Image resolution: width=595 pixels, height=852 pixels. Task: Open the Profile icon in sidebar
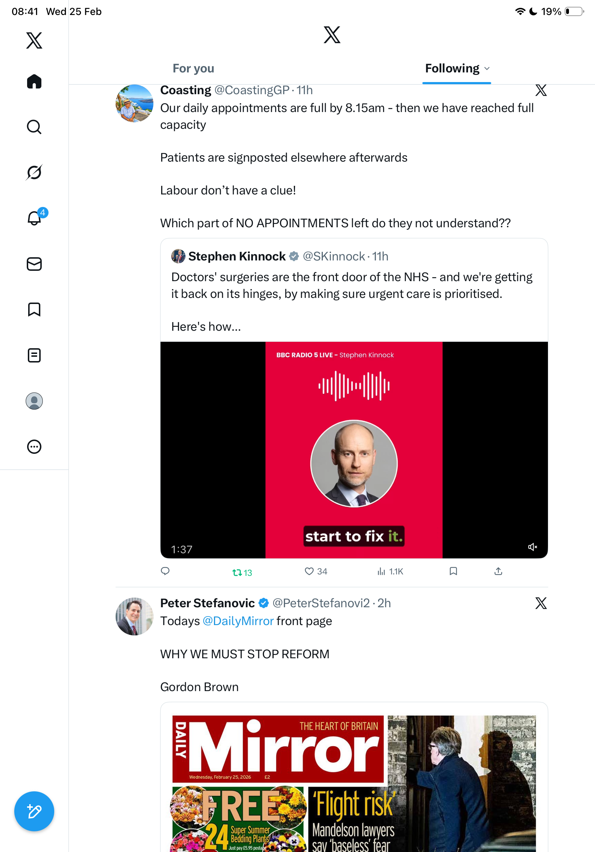(x=34, y=401)
